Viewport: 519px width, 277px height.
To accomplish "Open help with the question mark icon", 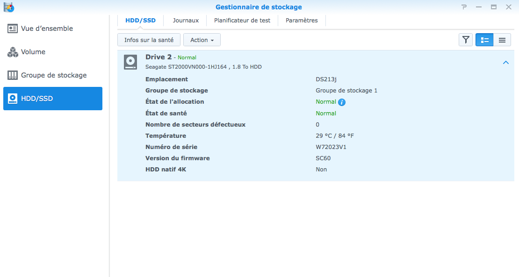I will click(464, 7).
